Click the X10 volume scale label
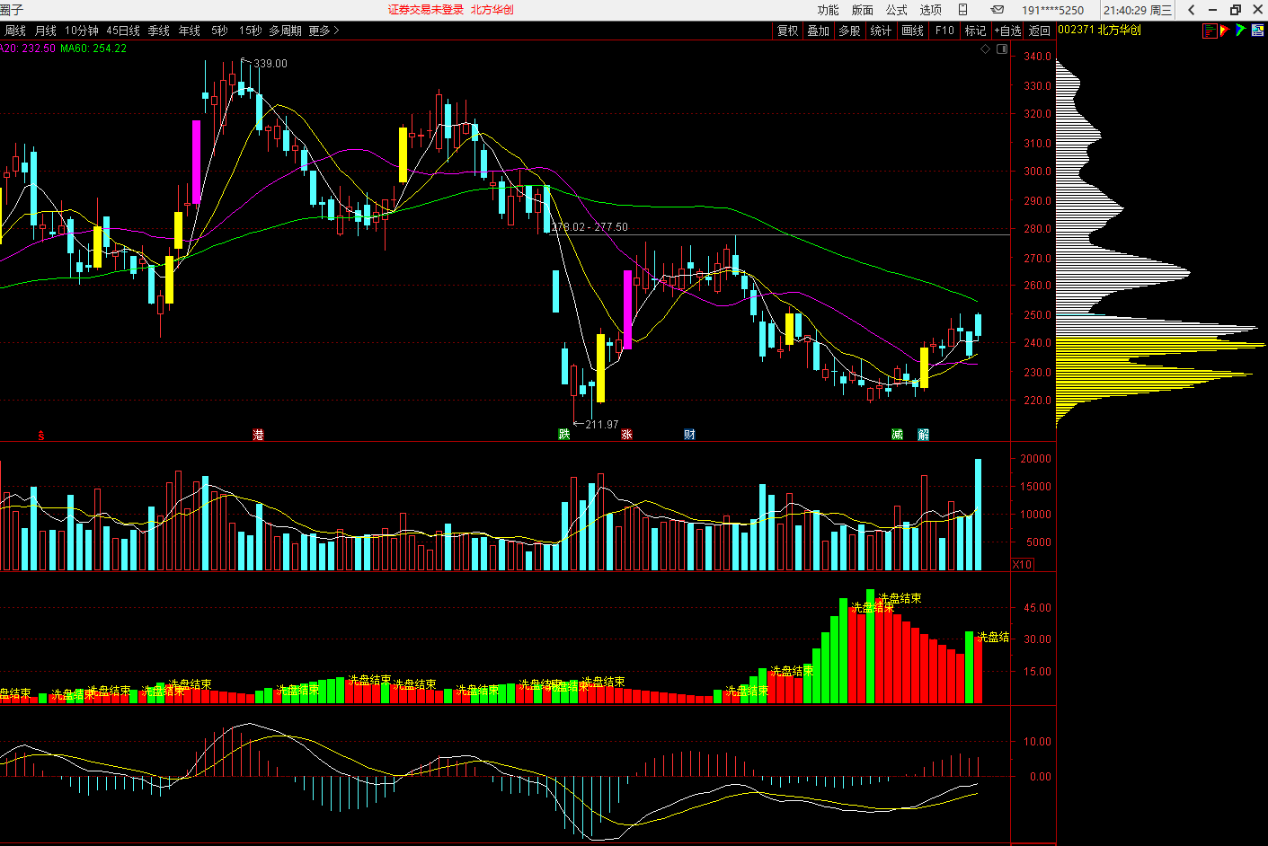This screenshot has width=1268, height=846. point(1023,564)
